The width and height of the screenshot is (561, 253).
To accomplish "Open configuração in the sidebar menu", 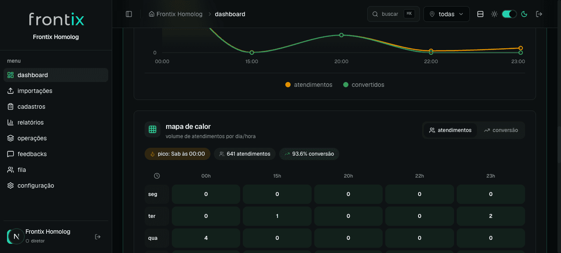I will coord(56,185).
